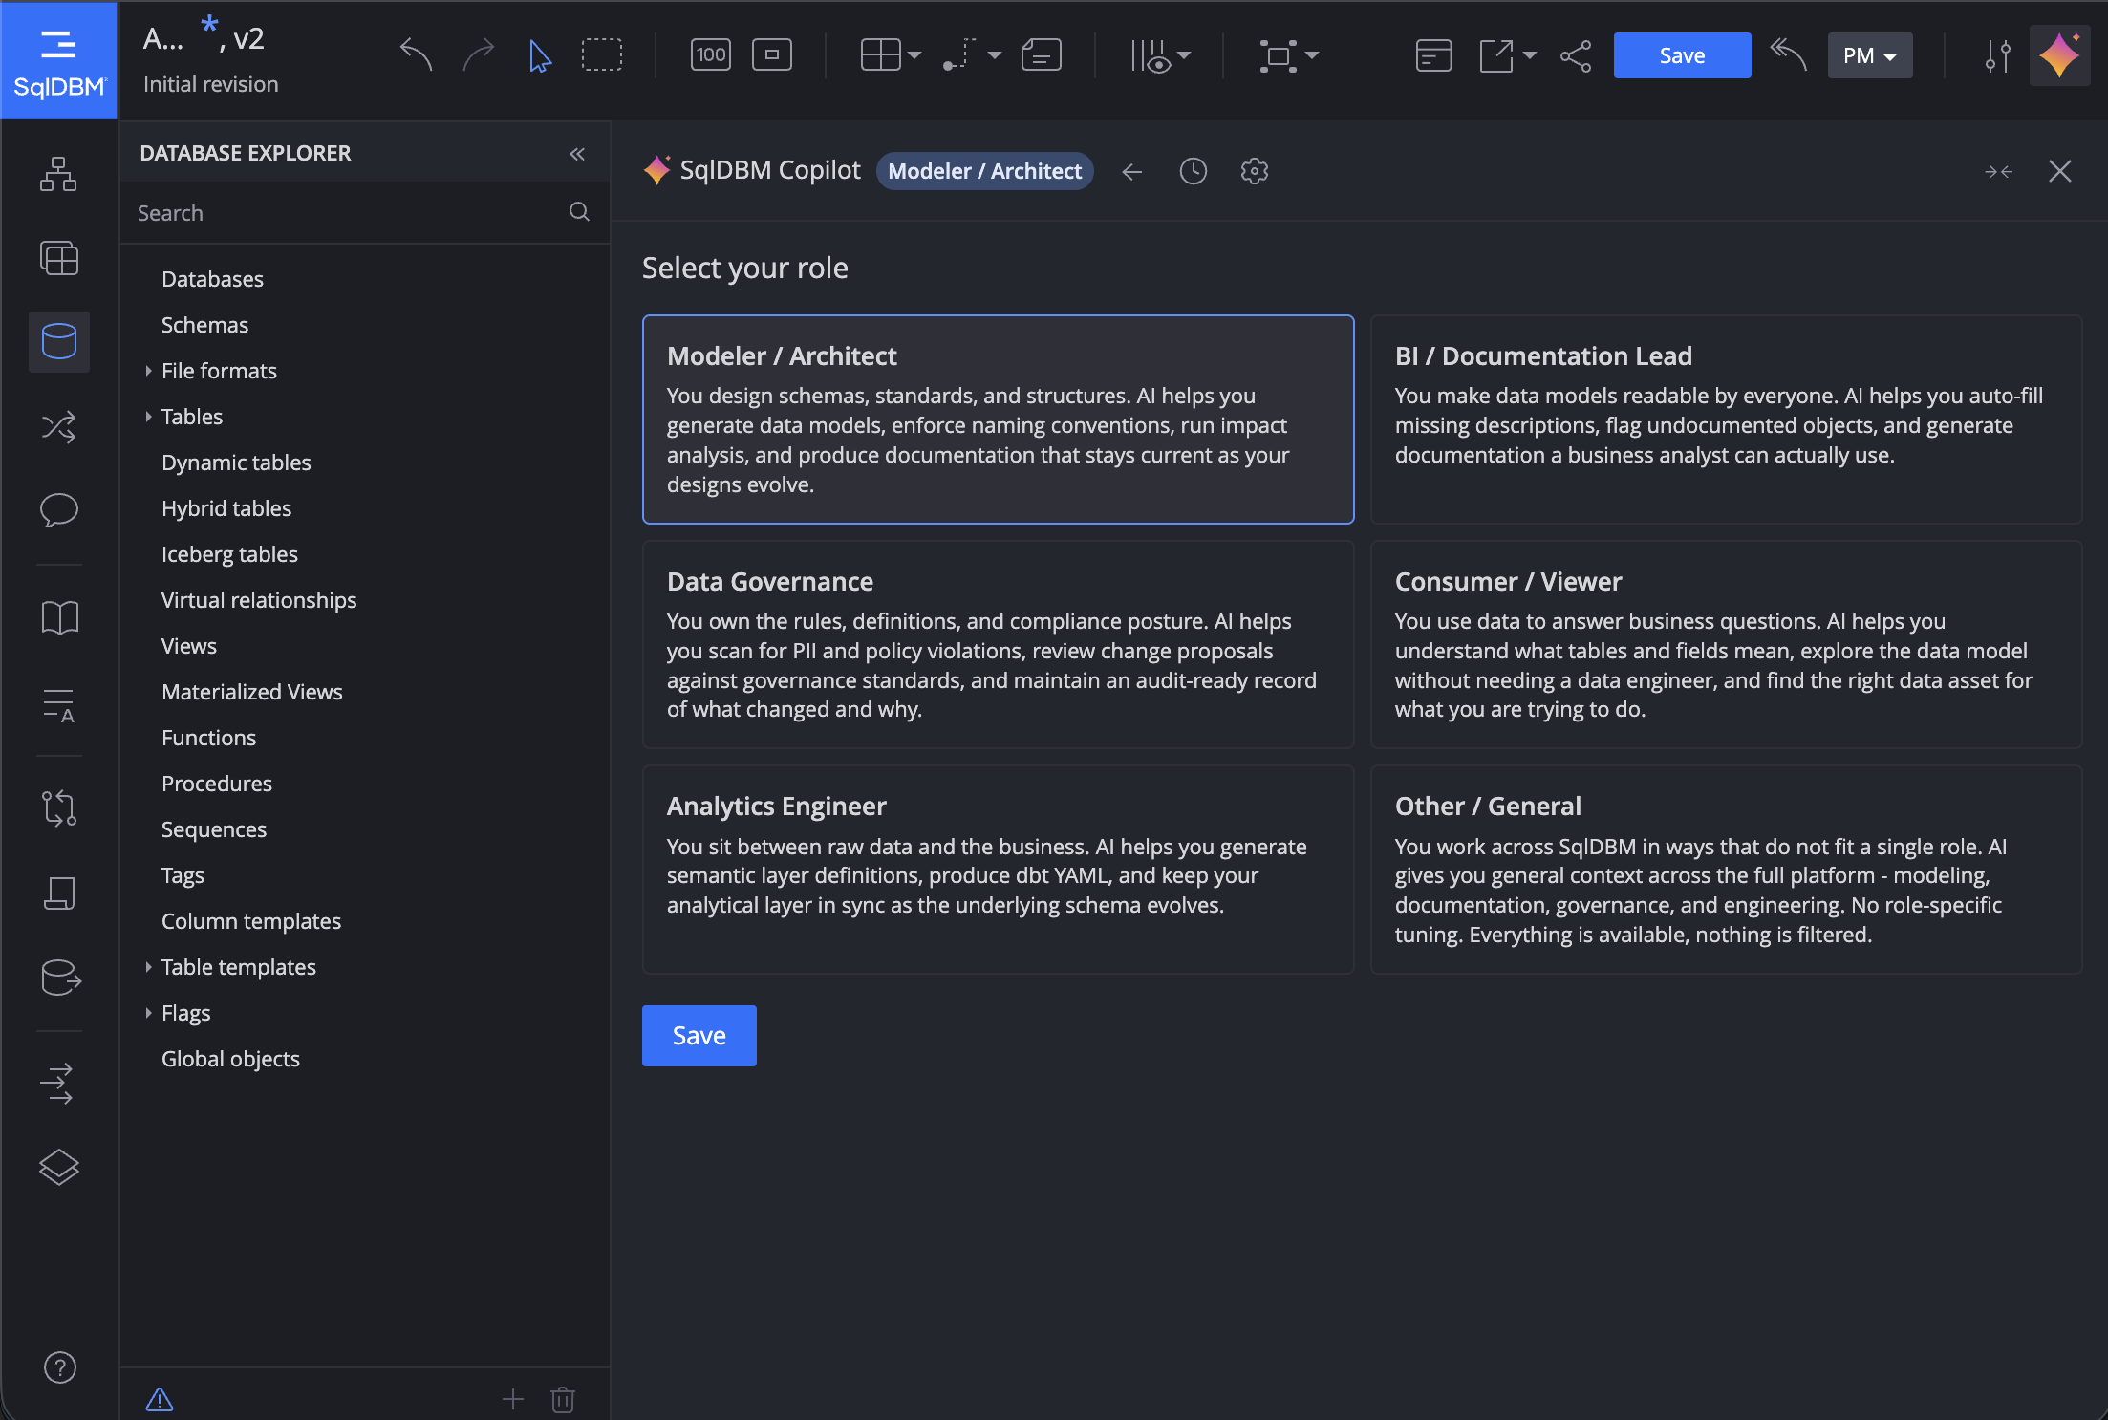This screenshot has width=2108, height=1420.
Task: Save the project from the top toolbar
Action: tap(1682, 55)
